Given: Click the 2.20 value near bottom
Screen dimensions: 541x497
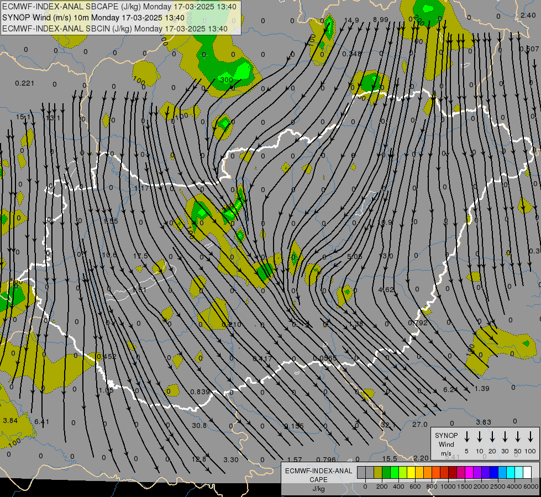Looking at the screenshot, I should [421, 458].
